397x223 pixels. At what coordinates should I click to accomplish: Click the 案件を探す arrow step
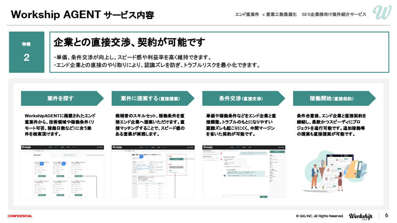62,98
